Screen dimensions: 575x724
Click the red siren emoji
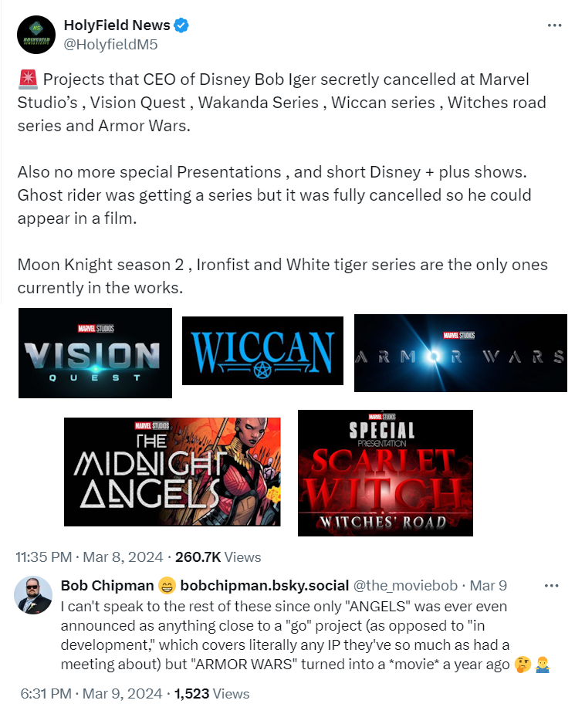[28, 80]
